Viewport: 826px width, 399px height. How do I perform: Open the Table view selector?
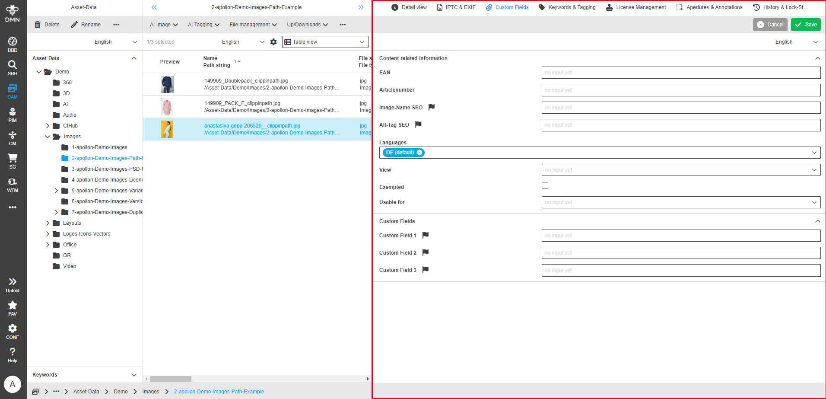coord(324,41)
